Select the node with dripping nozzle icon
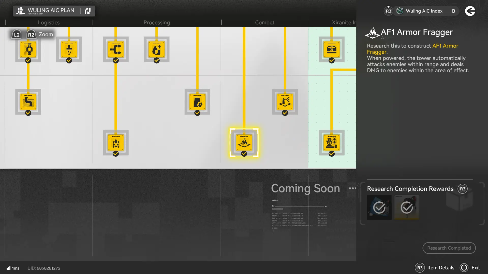 [x=69, y=49]
